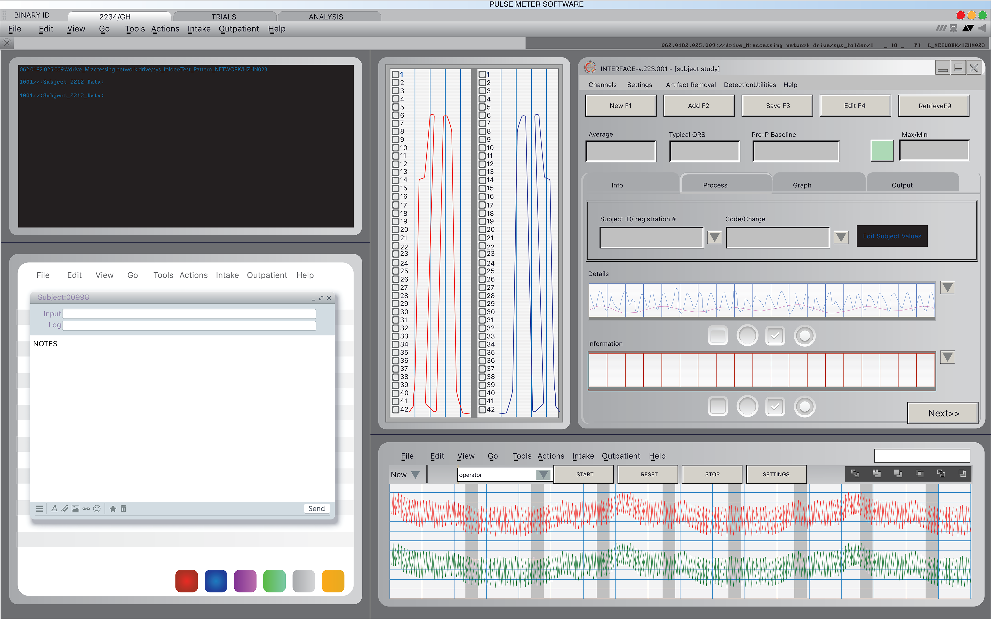991x619 pixels.
Task: Select the radio button under Information grid
Action: [805, 406]
